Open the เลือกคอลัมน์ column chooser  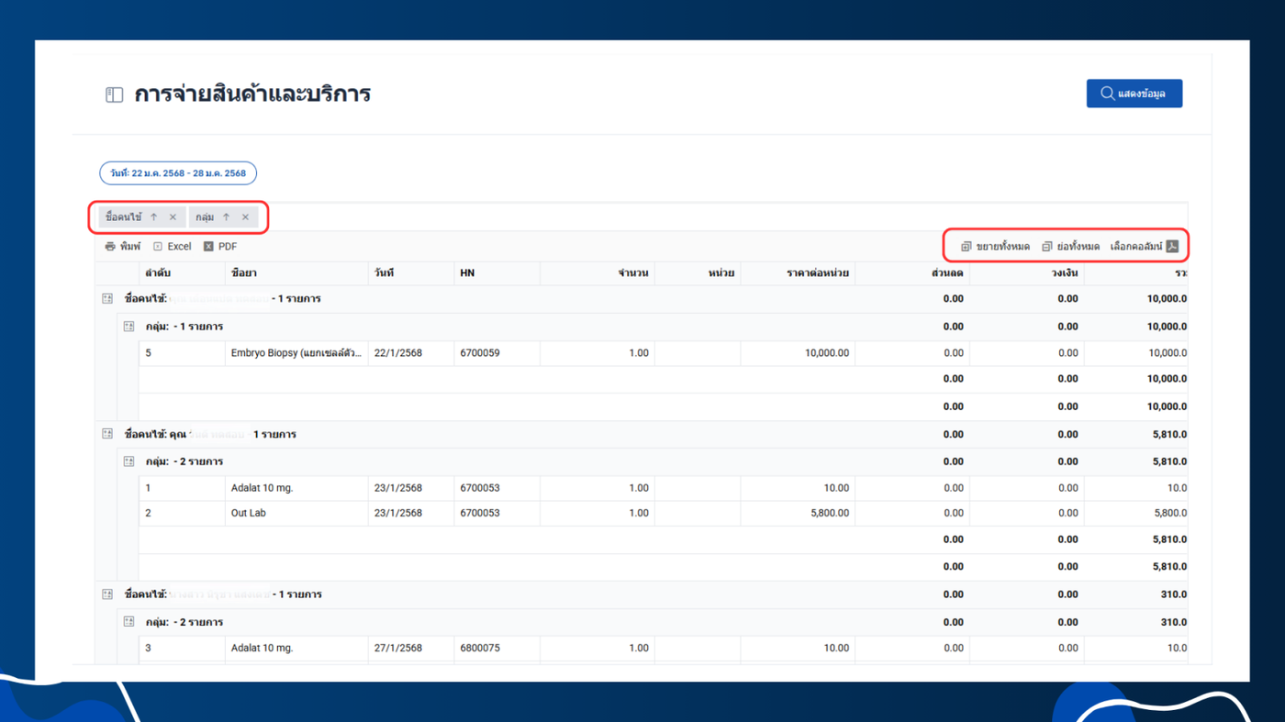coord(1144,247)
